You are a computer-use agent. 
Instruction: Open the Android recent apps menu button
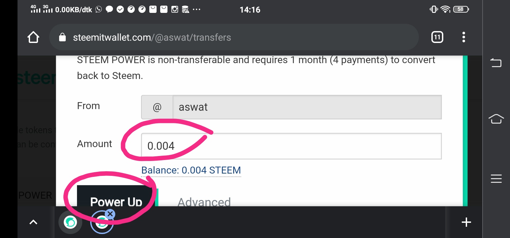(496, 179)
